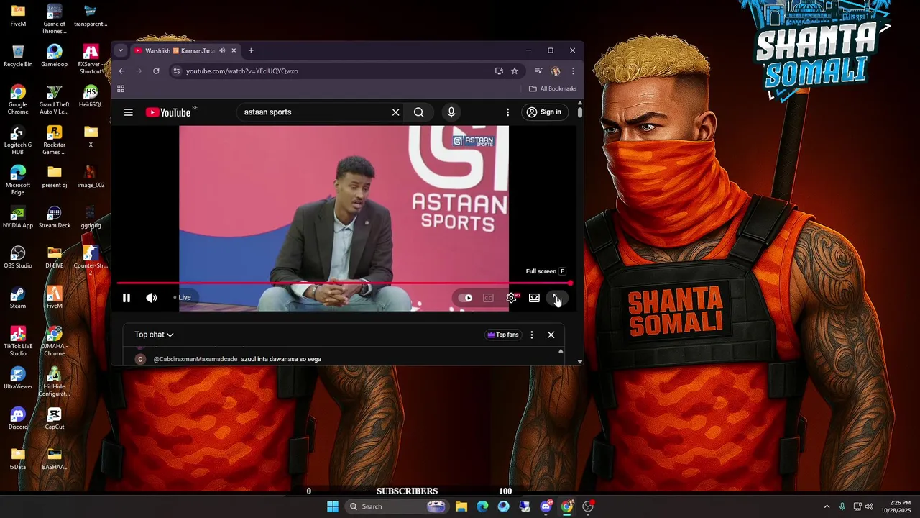Open Chrome profile avatar
This screenshot has height=518, width=920.
point(556,71)
